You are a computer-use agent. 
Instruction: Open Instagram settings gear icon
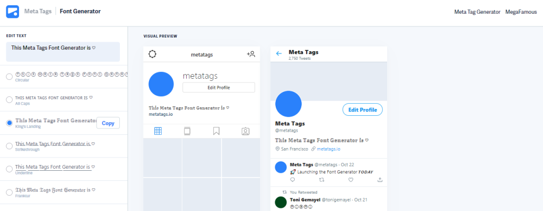point(153,54)
